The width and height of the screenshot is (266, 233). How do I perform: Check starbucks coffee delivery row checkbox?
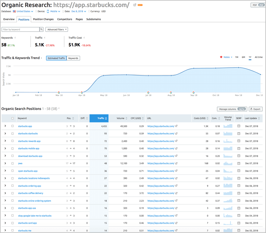[13, 193]
